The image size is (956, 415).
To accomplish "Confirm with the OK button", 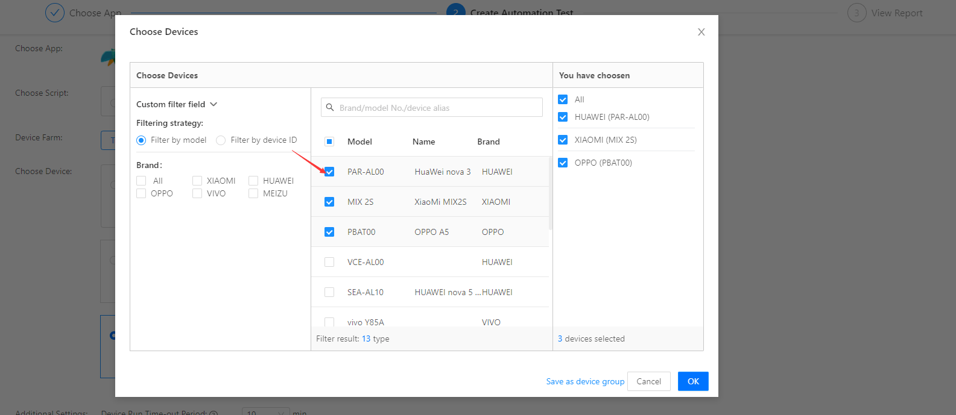I will [x=693, y=381].
